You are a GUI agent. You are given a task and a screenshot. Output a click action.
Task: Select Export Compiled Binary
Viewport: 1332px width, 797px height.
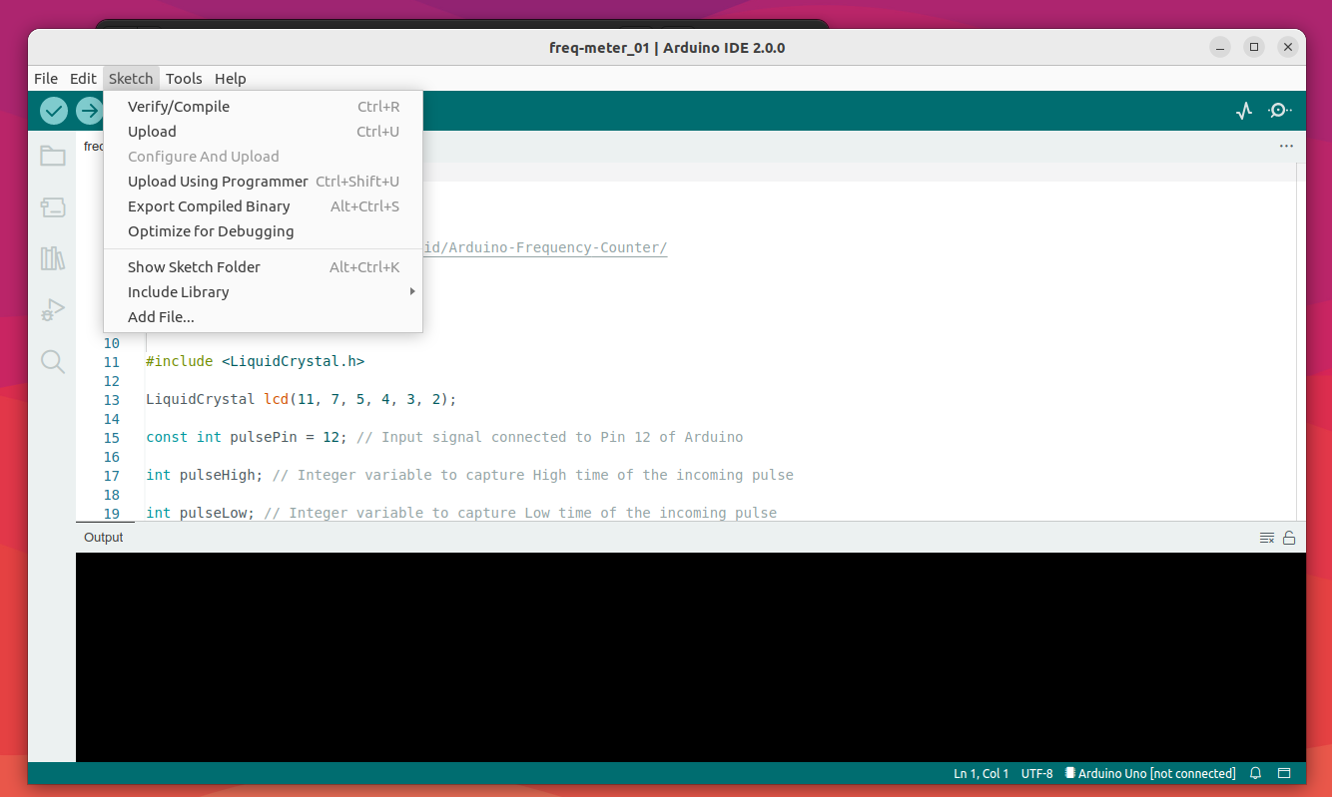tap(264, 206)
